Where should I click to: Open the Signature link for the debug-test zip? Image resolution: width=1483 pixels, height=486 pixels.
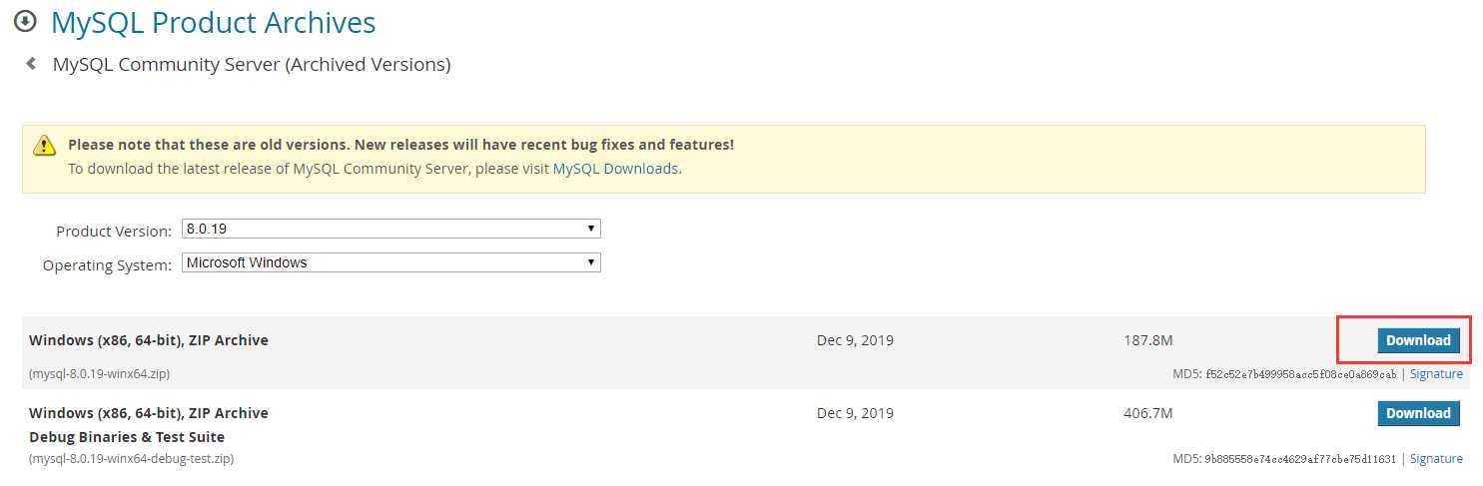click(x=1436, y=459)
